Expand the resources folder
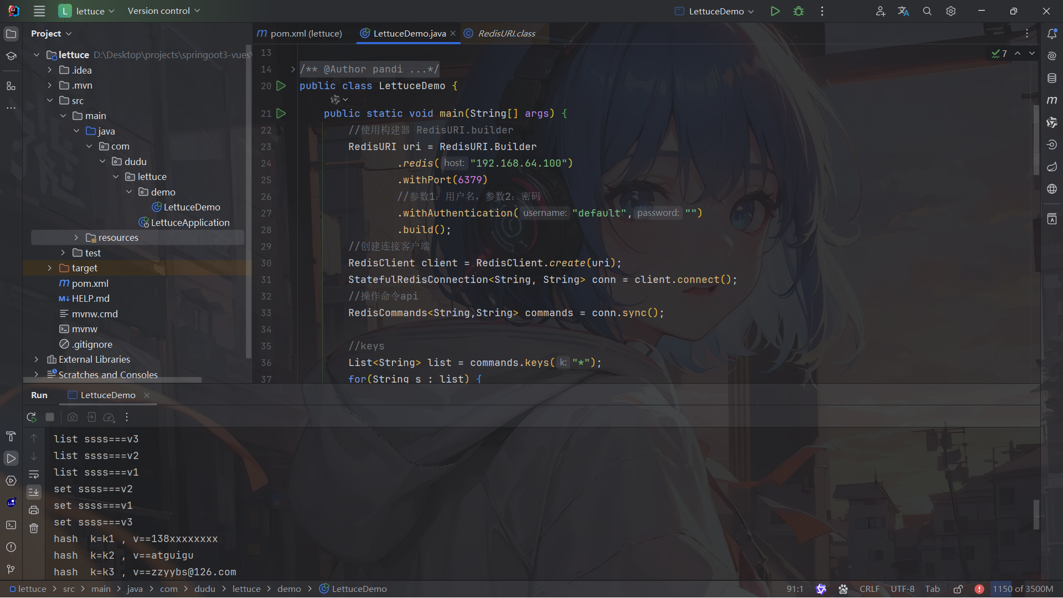The image size is (1063, 598). pyautogui.click(x=76, y=238)
